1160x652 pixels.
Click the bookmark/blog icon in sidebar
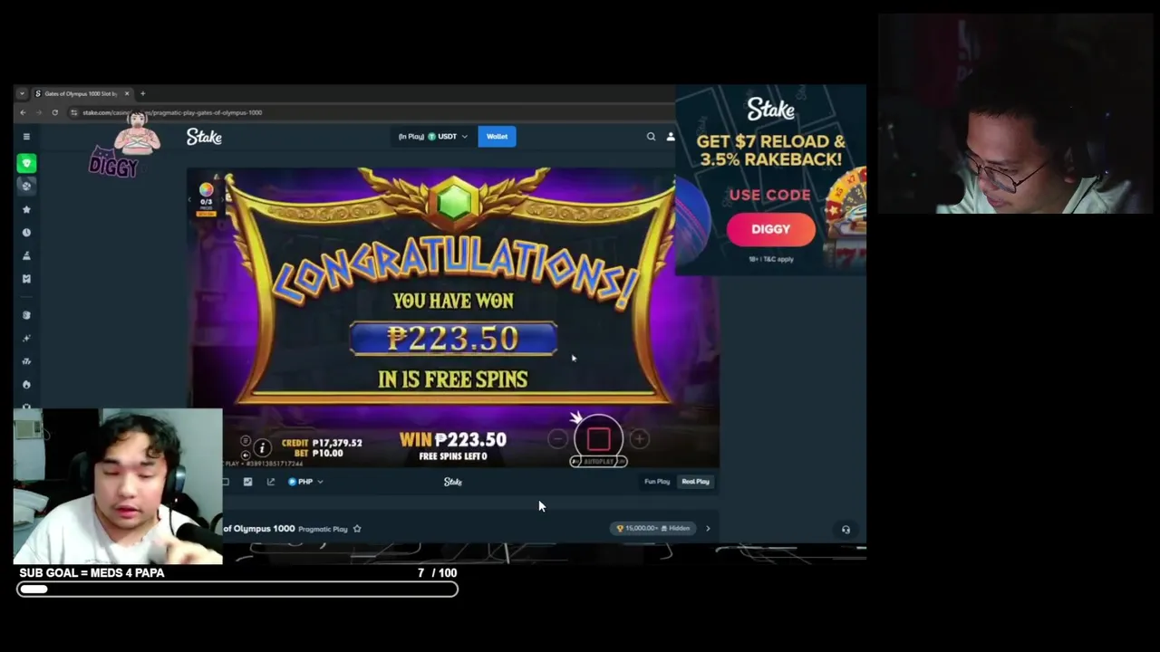[26, 279]
